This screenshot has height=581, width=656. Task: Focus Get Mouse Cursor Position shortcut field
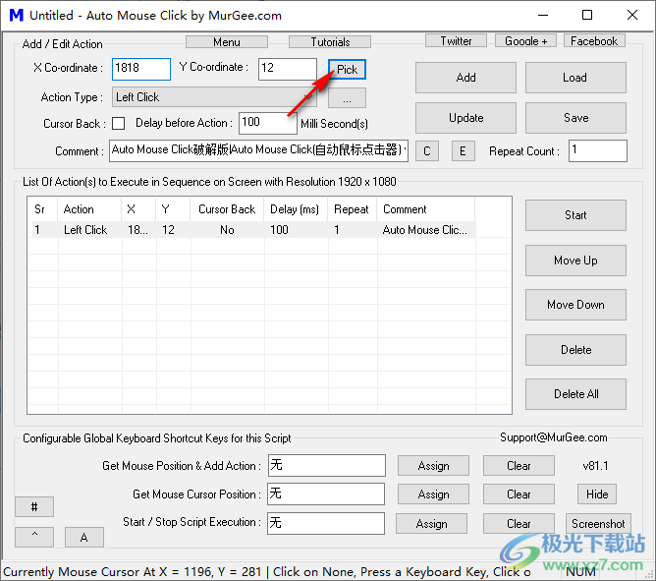point(326,494)
